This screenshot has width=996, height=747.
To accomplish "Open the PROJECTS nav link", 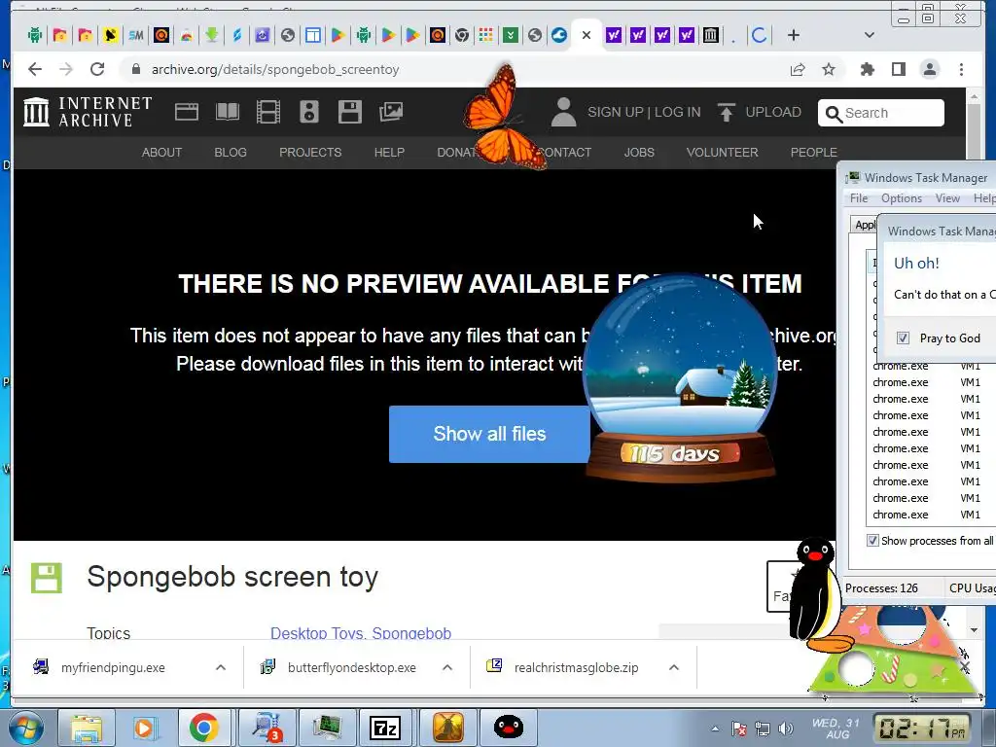I will point(310,153).
